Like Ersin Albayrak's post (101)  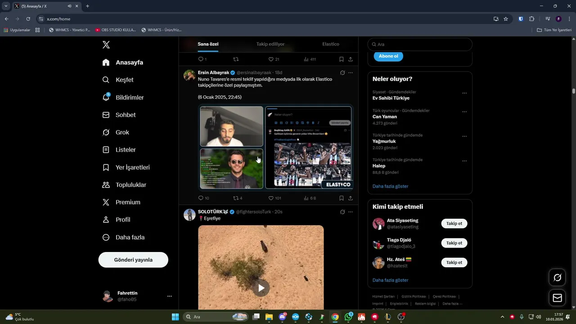pos(274,198)
